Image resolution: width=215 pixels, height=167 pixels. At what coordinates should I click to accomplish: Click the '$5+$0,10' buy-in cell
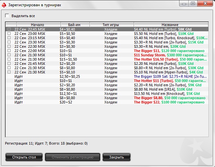coord(67,72)
